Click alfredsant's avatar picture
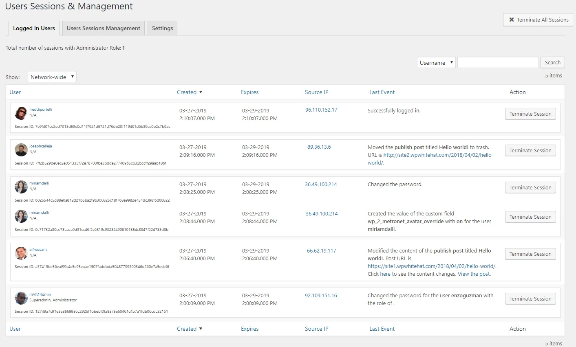Screen dimensions: 576x347 pyautogui.click(x=21, y=253)
